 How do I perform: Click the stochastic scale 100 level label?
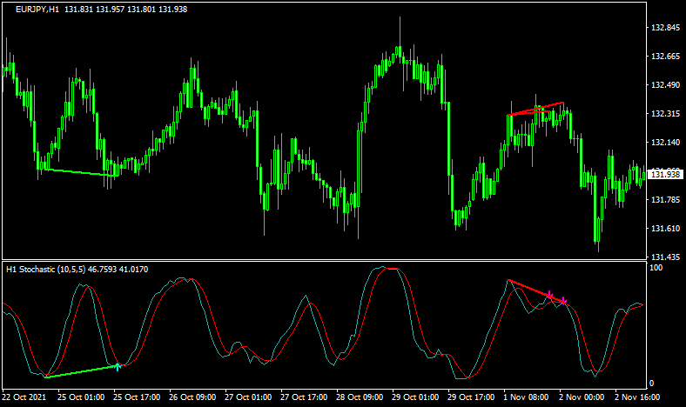657,269
